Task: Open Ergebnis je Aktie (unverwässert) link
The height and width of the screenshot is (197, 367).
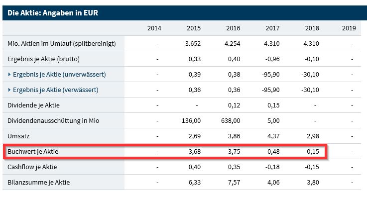Action: click(59, 74)
